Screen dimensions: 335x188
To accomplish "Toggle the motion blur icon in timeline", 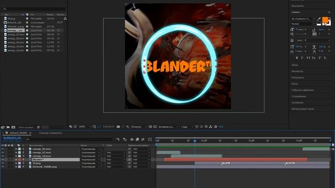I will 143,139.
